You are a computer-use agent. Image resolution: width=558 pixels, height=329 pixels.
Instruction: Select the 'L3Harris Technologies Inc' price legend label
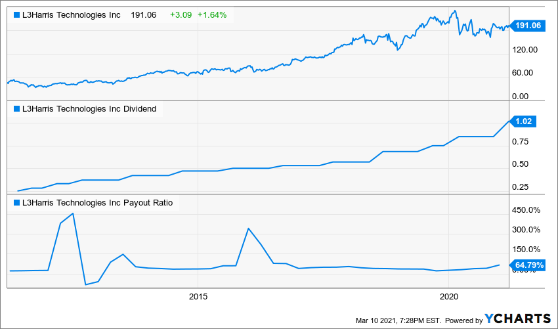tap(71, 15)
